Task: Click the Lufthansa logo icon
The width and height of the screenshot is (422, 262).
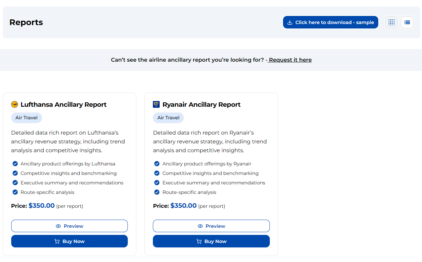Action: coord(14,104)
